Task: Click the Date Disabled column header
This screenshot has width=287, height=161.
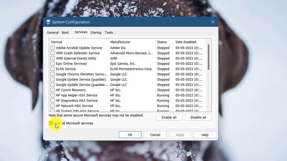Action: [x=189, y=42]
